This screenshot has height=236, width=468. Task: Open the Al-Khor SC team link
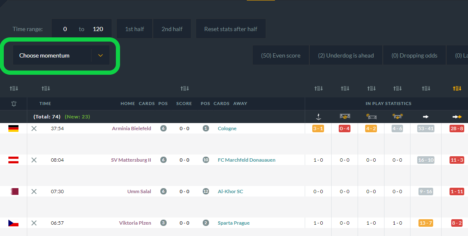230,191
